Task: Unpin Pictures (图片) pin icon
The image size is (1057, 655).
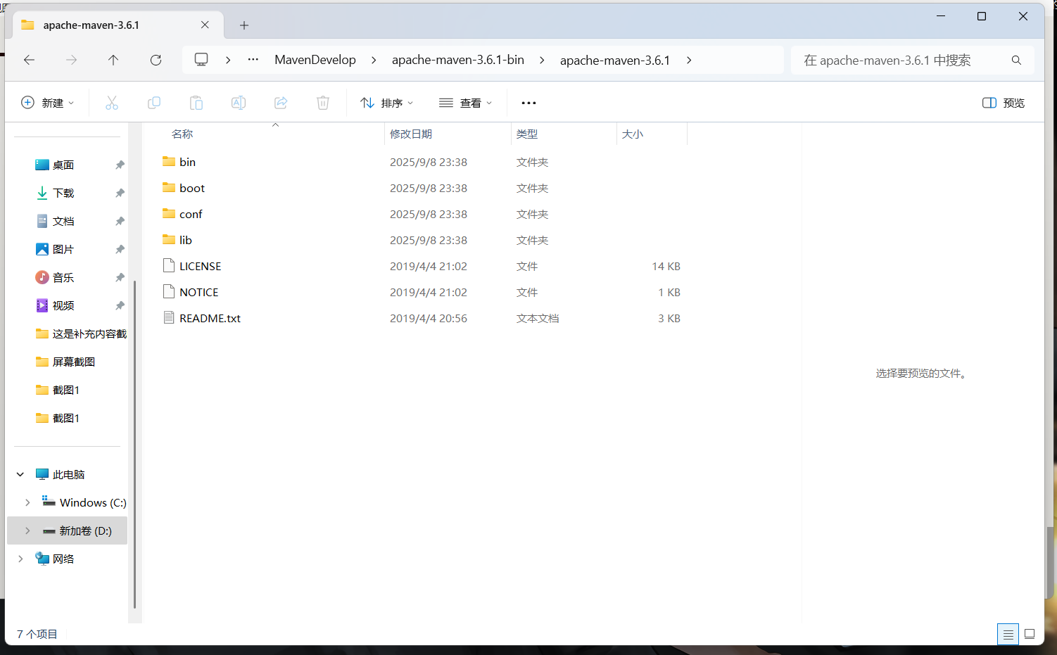Action: (120, 249)
